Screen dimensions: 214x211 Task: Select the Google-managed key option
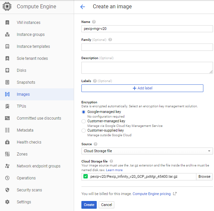pyautogui.click(x=84, y=112)
